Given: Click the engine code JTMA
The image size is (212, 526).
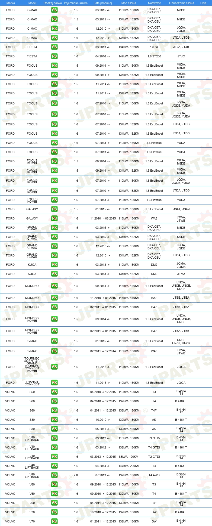Looking at the screenshot, I should pyautogui.click(x=181, y=274).
